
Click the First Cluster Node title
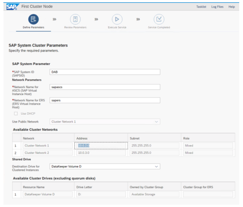point(37,6)
